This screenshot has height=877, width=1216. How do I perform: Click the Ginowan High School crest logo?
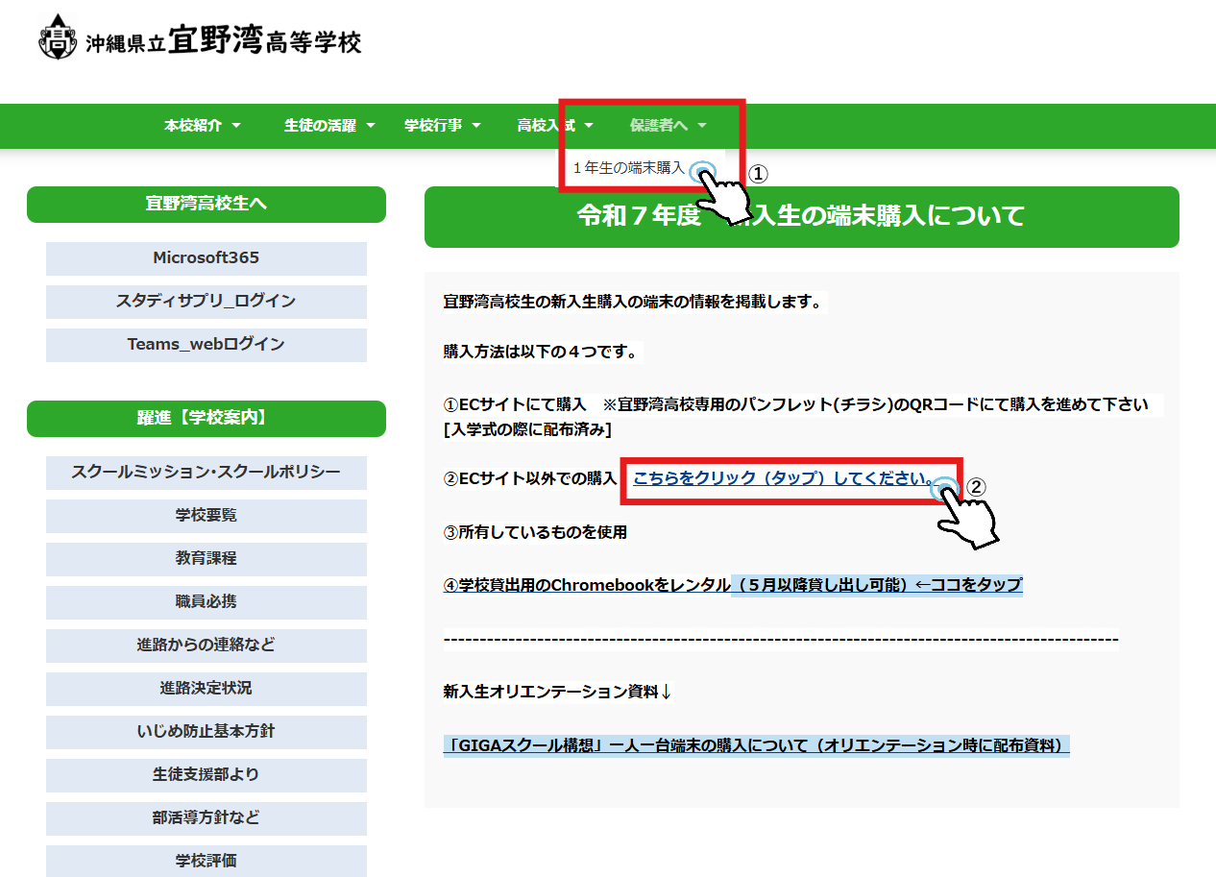coord(58,40)
